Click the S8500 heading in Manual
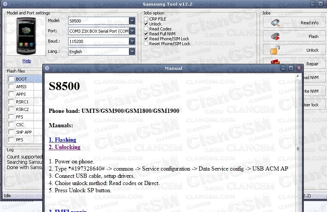This screenshot has width=327, height=212. click(64, 86)
